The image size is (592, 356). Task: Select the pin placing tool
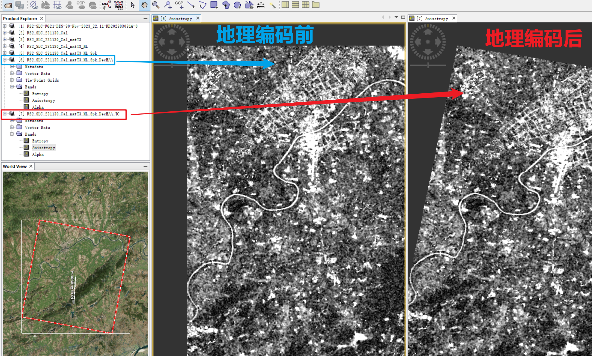pos(168,5)
